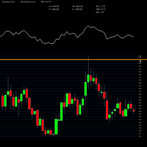This screenshot has height=147, width=147.
Task: Click the 331 price axis label
Action: pyautogui.click(x=140, y=125)
